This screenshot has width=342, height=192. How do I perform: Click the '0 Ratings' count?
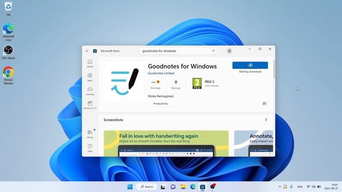click(x=176, y=84)
